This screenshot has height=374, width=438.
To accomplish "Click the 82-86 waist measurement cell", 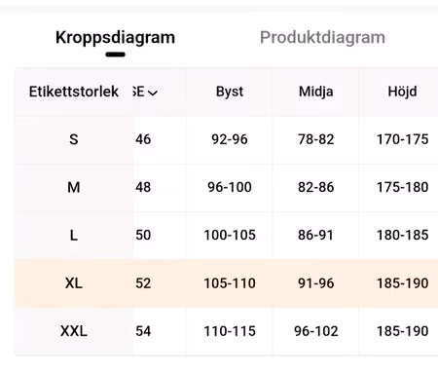I will (x=316, y=187).
